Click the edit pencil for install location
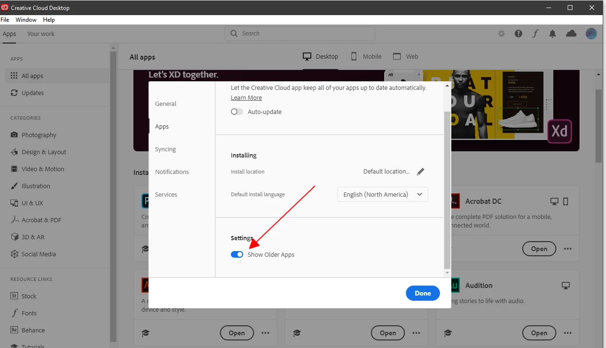 pyautogui.click(x=421, y=172)
